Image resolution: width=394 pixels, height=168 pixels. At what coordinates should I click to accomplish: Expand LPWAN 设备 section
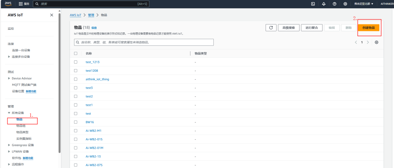9,152
